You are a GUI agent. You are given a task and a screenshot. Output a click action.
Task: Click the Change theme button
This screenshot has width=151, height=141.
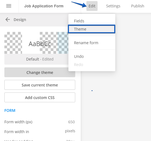tap(40, 72)
